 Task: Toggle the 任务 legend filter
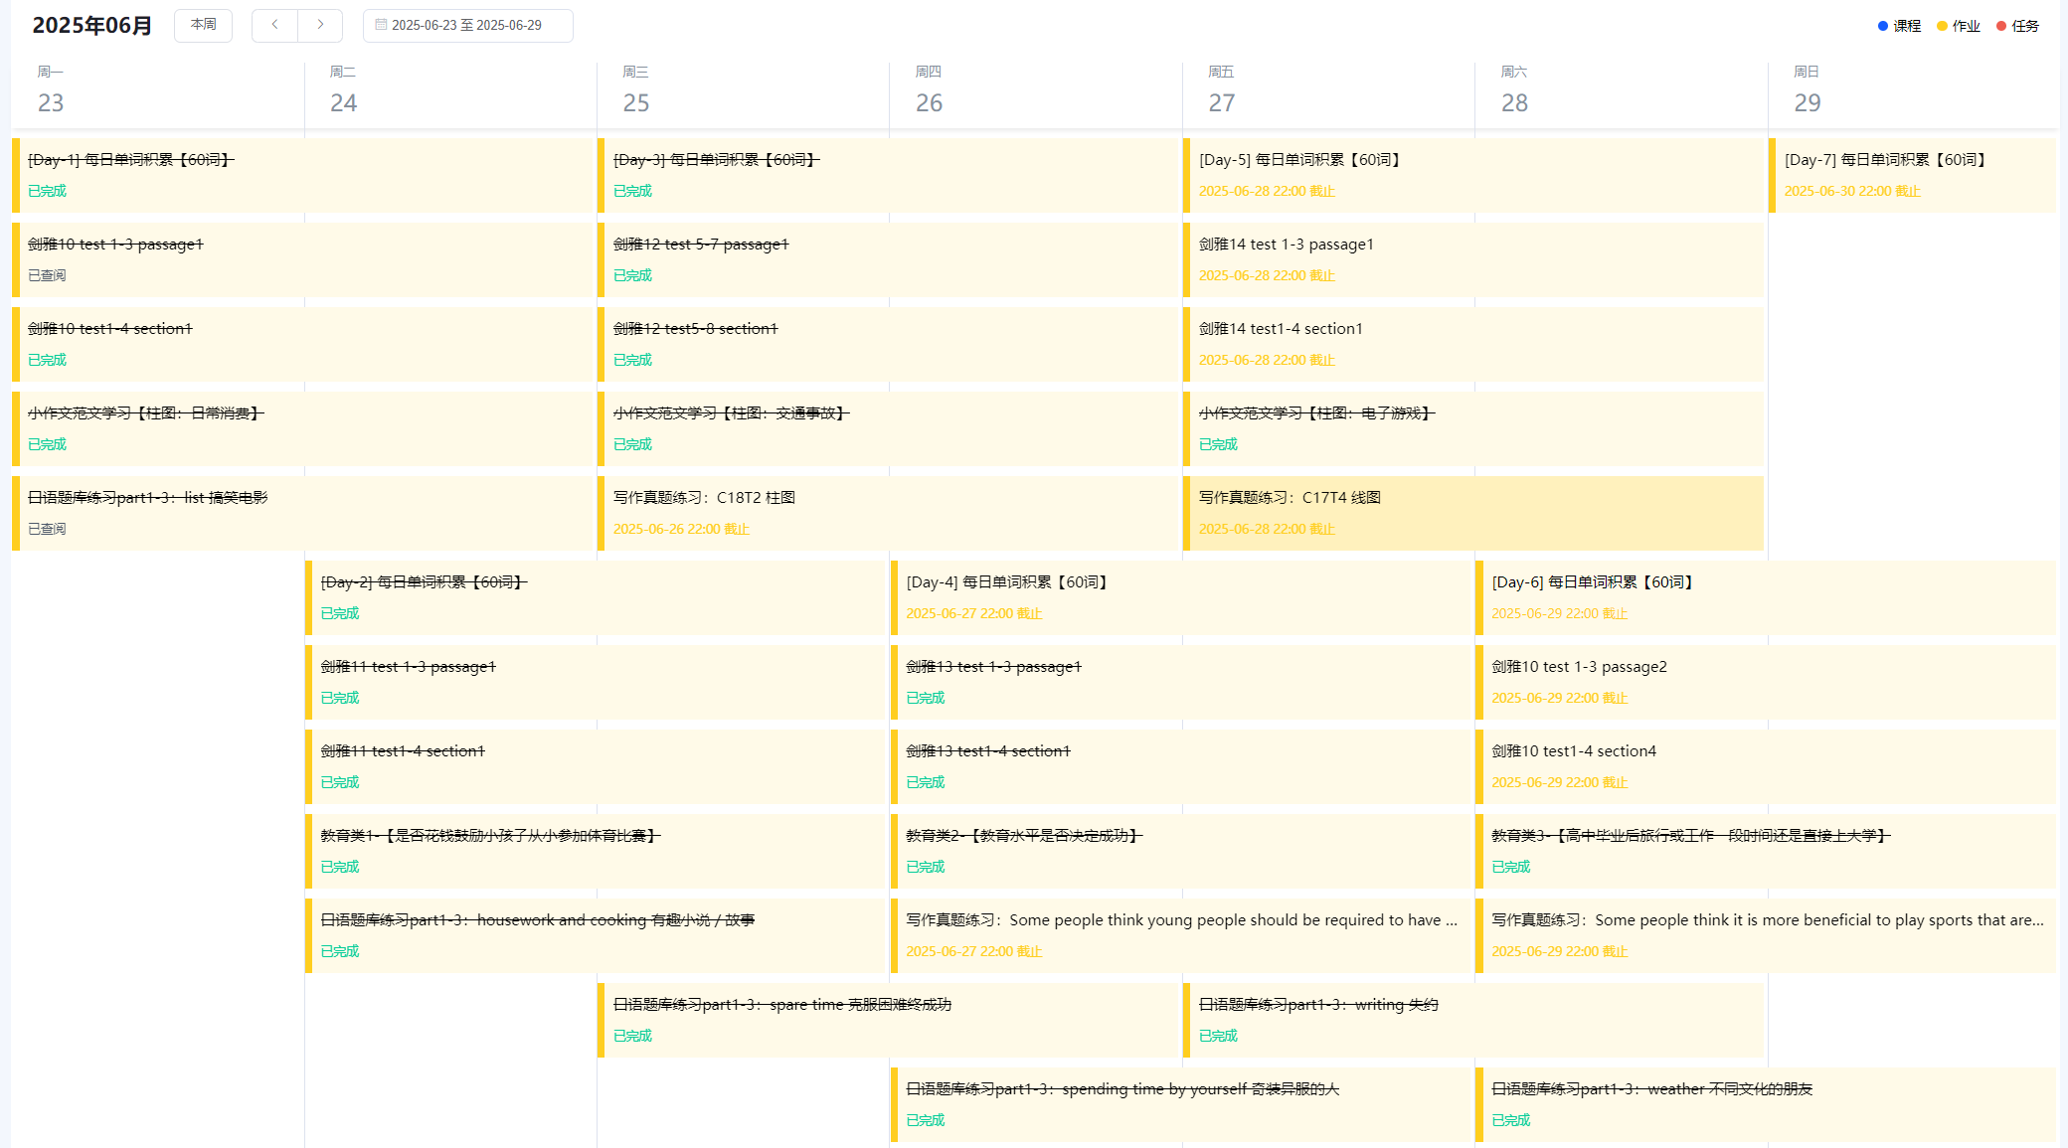coord(2018,26)
